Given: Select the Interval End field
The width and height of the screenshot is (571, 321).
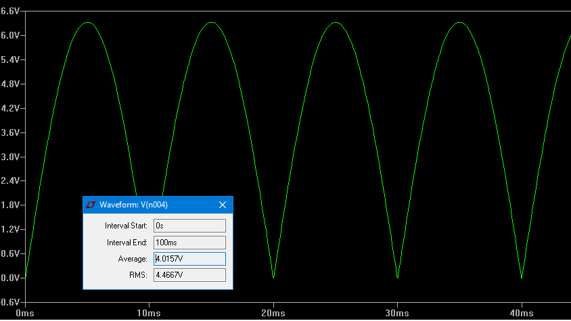Looking at the screenshot, I should pos(189,243).
